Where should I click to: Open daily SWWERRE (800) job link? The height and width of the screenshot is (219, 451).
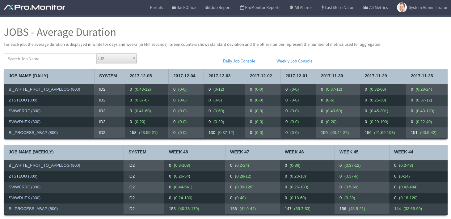24,111
